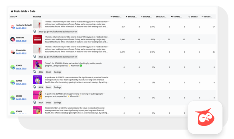The height and width of the screenshot is (139, 234).
Task: Click tag icon in Jun 24, 02:05 SOMOS row
Action: (35, 72)
